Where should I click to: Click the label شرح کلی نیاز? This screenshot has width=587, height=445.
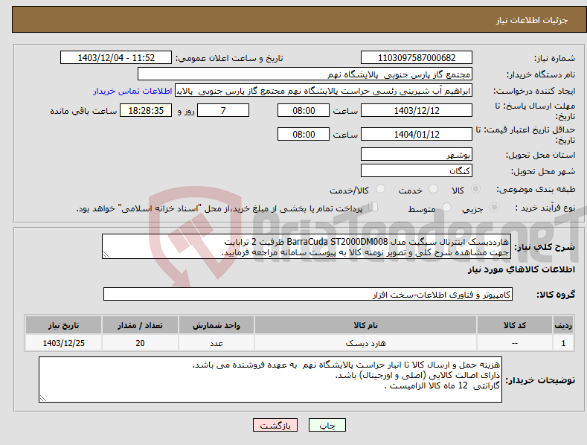(x=545, y=247)
